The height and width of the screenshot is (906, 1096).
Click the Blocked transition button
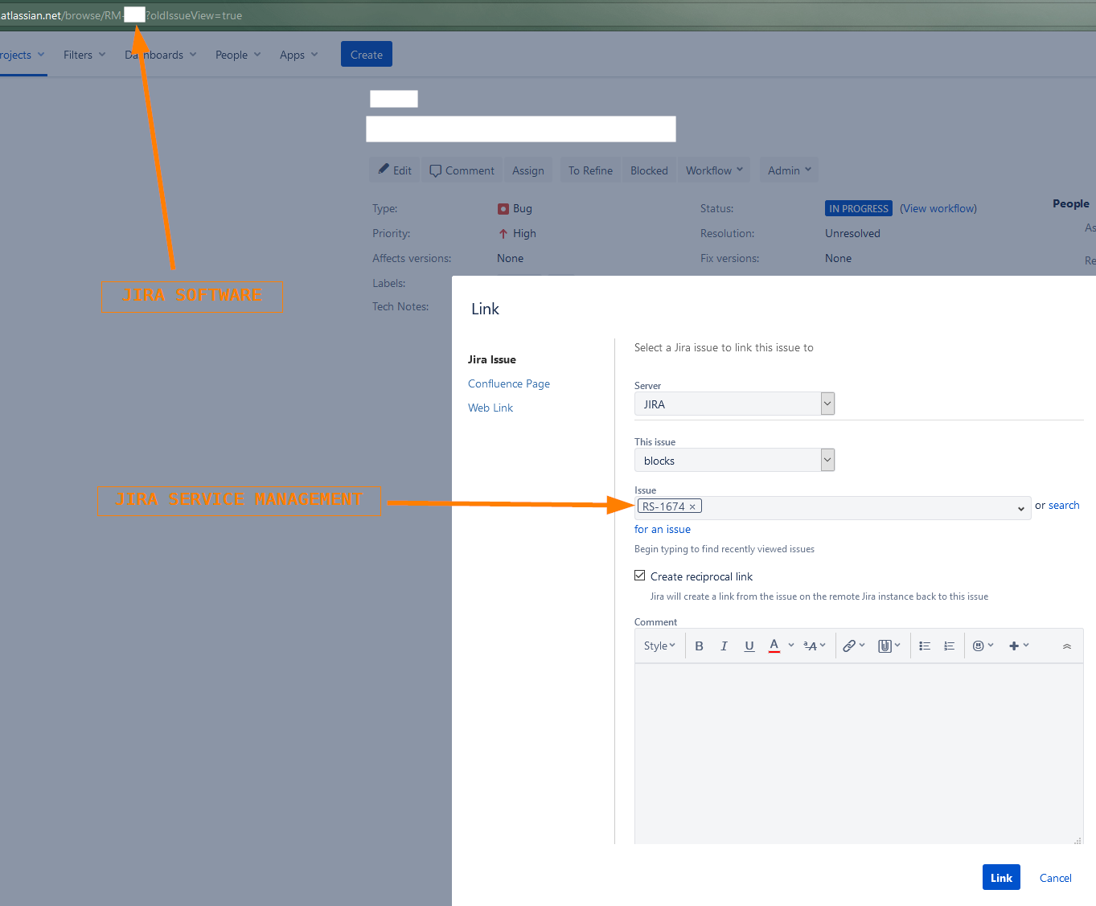pos(649,170)
